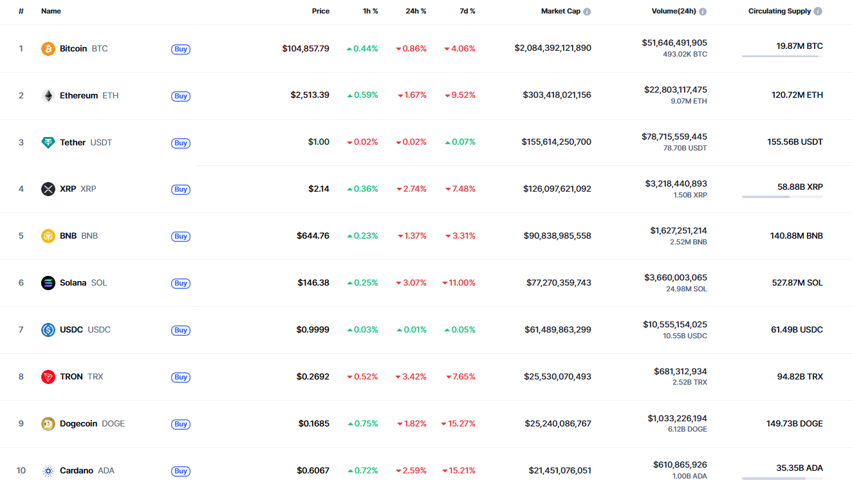Sort table by Price column
Image resolution: width=852 pixels, height=494 pixels.
(320, 11)
